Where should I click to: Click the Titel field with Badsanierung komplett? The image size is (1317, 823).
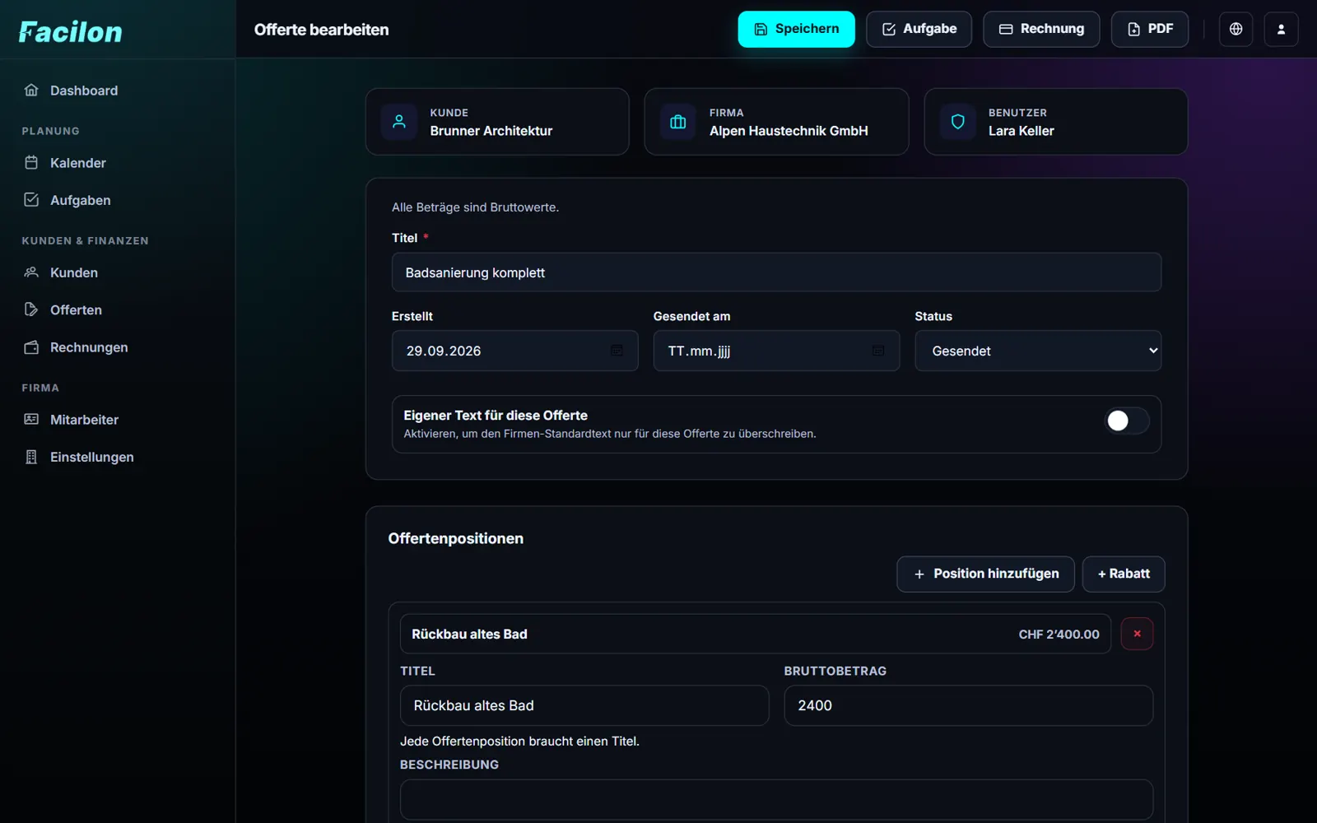coord(776,272)
